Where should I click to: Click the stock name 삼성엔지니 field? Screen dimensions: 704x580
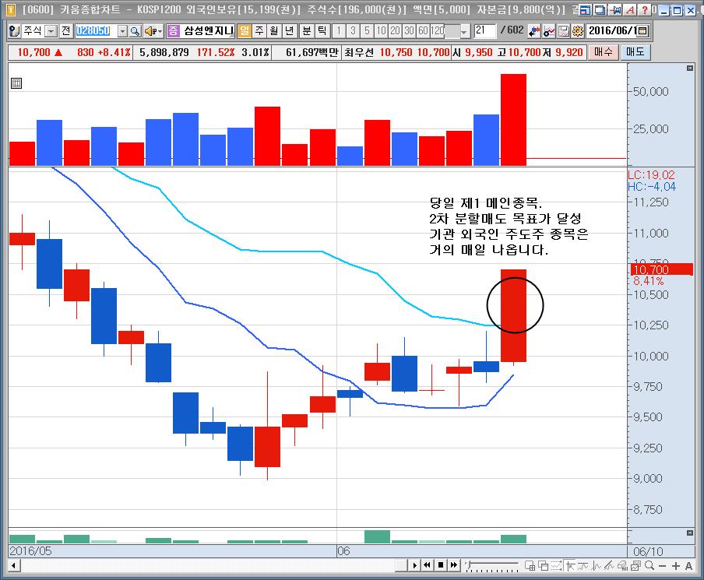click(x=208, y=31)
